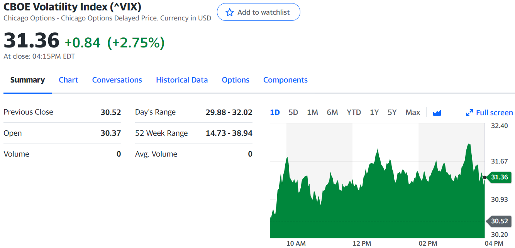Click the 04 PM label on chart axis

click(x=494, y=243)
